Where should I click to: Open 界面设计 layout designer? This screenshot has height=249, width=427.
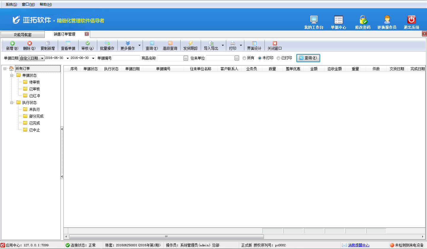(x=254, y=43)
